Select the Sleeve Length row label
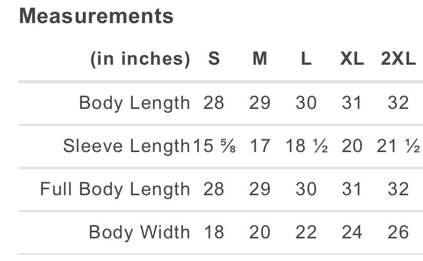 [x=127, y=146]
